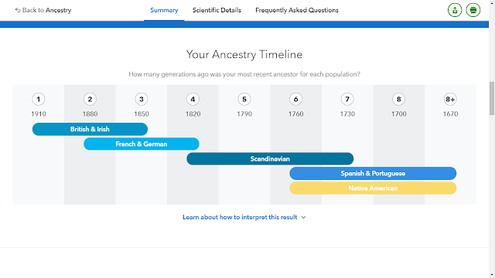Click the green print icon
Viewport: 495px width, 278px height.
coord(473,10)
